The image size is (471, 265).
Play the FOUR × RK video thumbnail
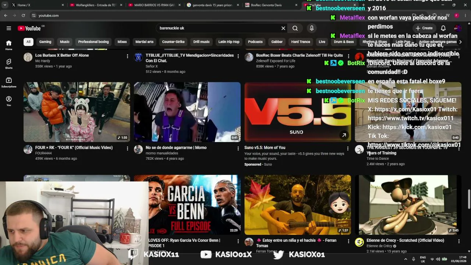click(x=77, y=112)
